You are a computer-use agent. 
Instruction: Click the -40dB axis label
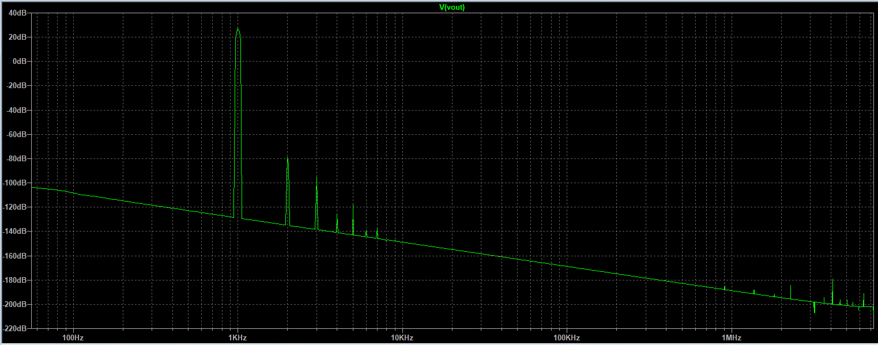(17, 110)
